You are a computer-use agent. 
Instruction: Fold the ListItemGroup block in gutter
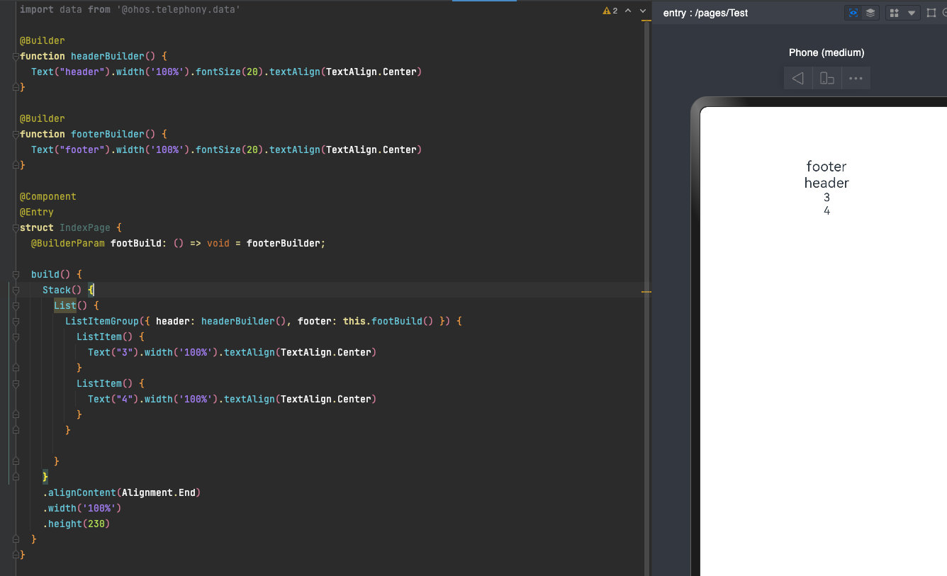pyautogui.click(x=16, y=321)
